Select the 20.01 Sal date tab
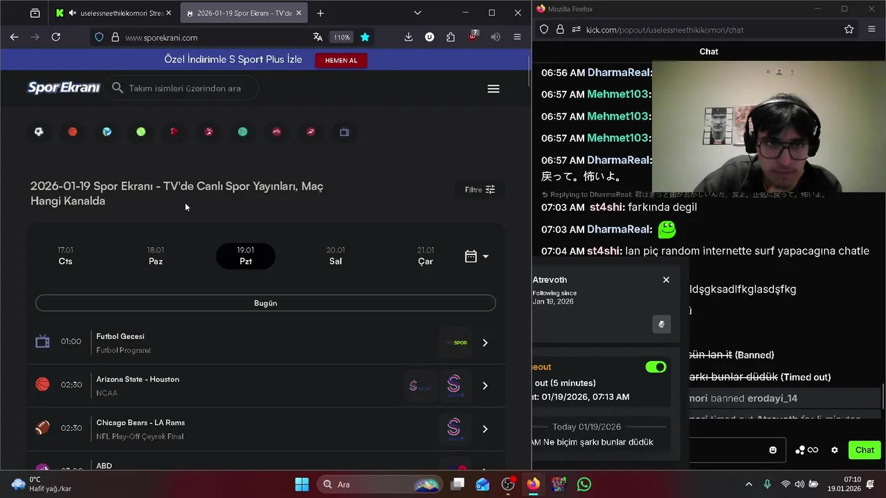This screenshot has height=498, width=886. (x=336, y=256)
